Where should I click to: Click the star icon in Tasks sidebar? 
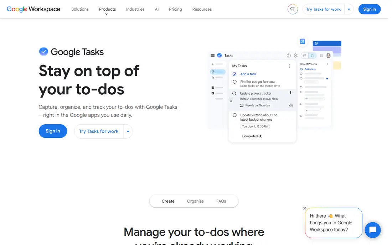point(213,77)
